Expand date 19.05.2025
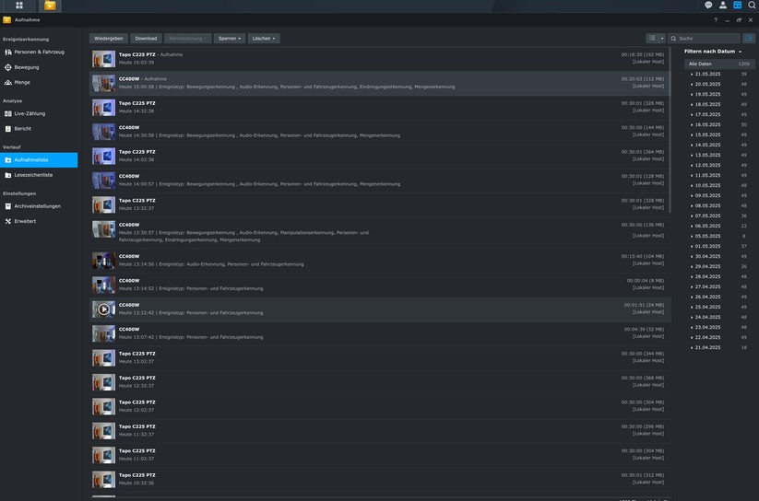The image size is (759, 501). pos(692,94)
